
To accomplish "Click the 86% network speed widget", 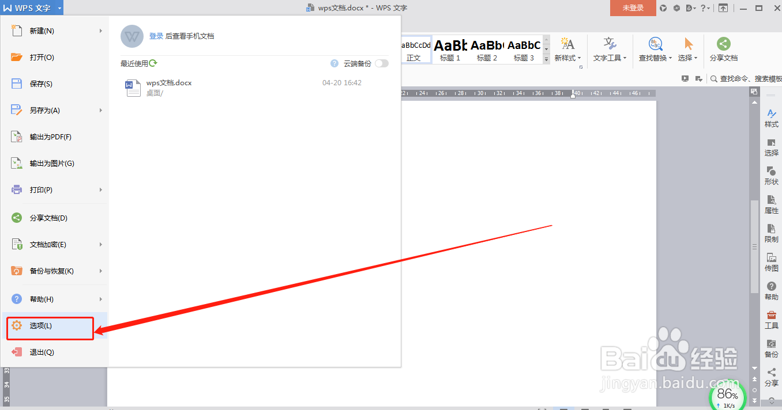I will click(x=727, y=396).
